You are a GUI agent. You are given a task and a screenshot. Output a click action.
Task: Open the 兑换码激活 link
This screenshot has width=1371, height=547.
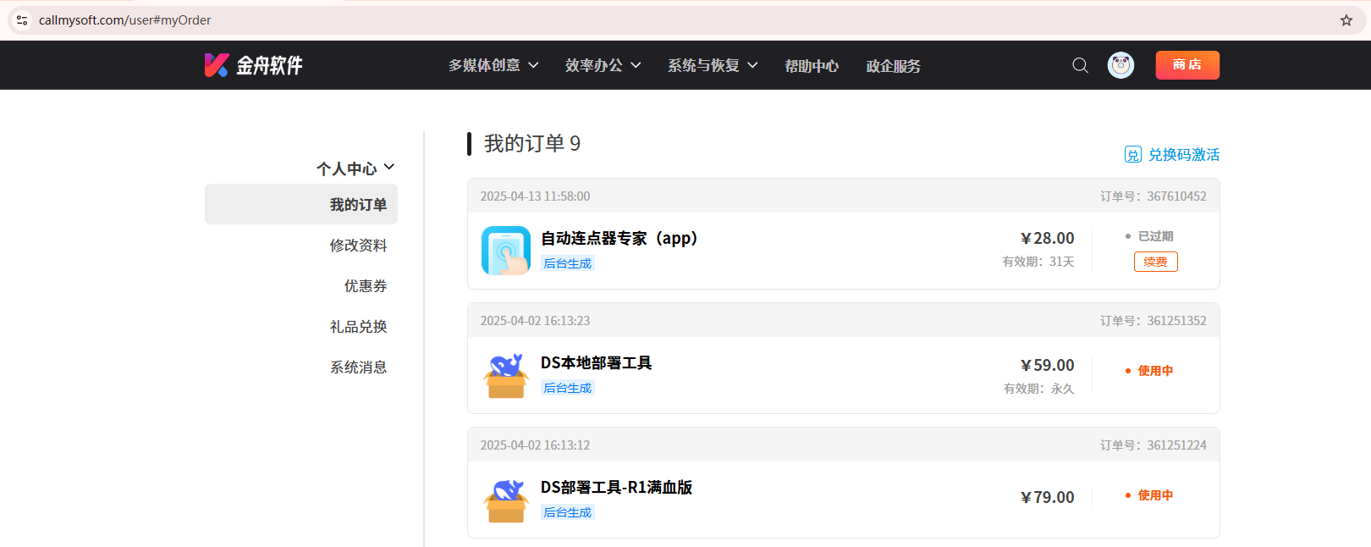(1184, 154)
